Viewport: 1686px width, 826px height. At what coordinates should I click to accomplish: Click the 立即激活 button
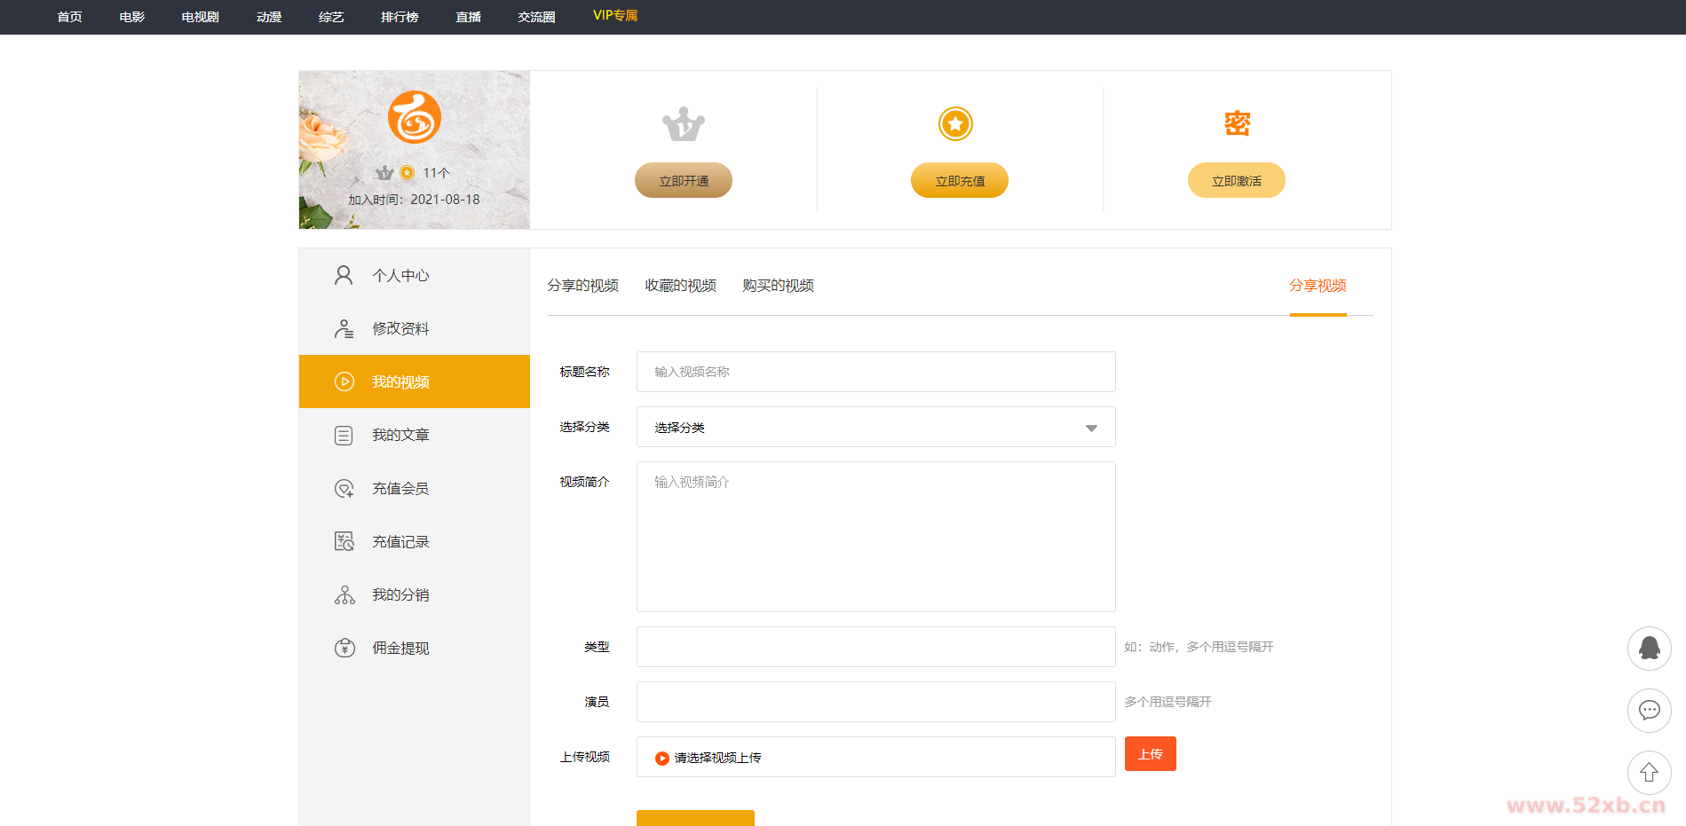(1236, 181)
